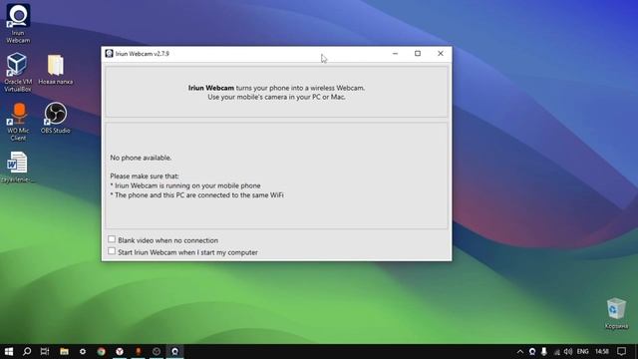Open the network tray icon
Screen dimensions: 638x359
pyautogui.click(x=556, y=352)
